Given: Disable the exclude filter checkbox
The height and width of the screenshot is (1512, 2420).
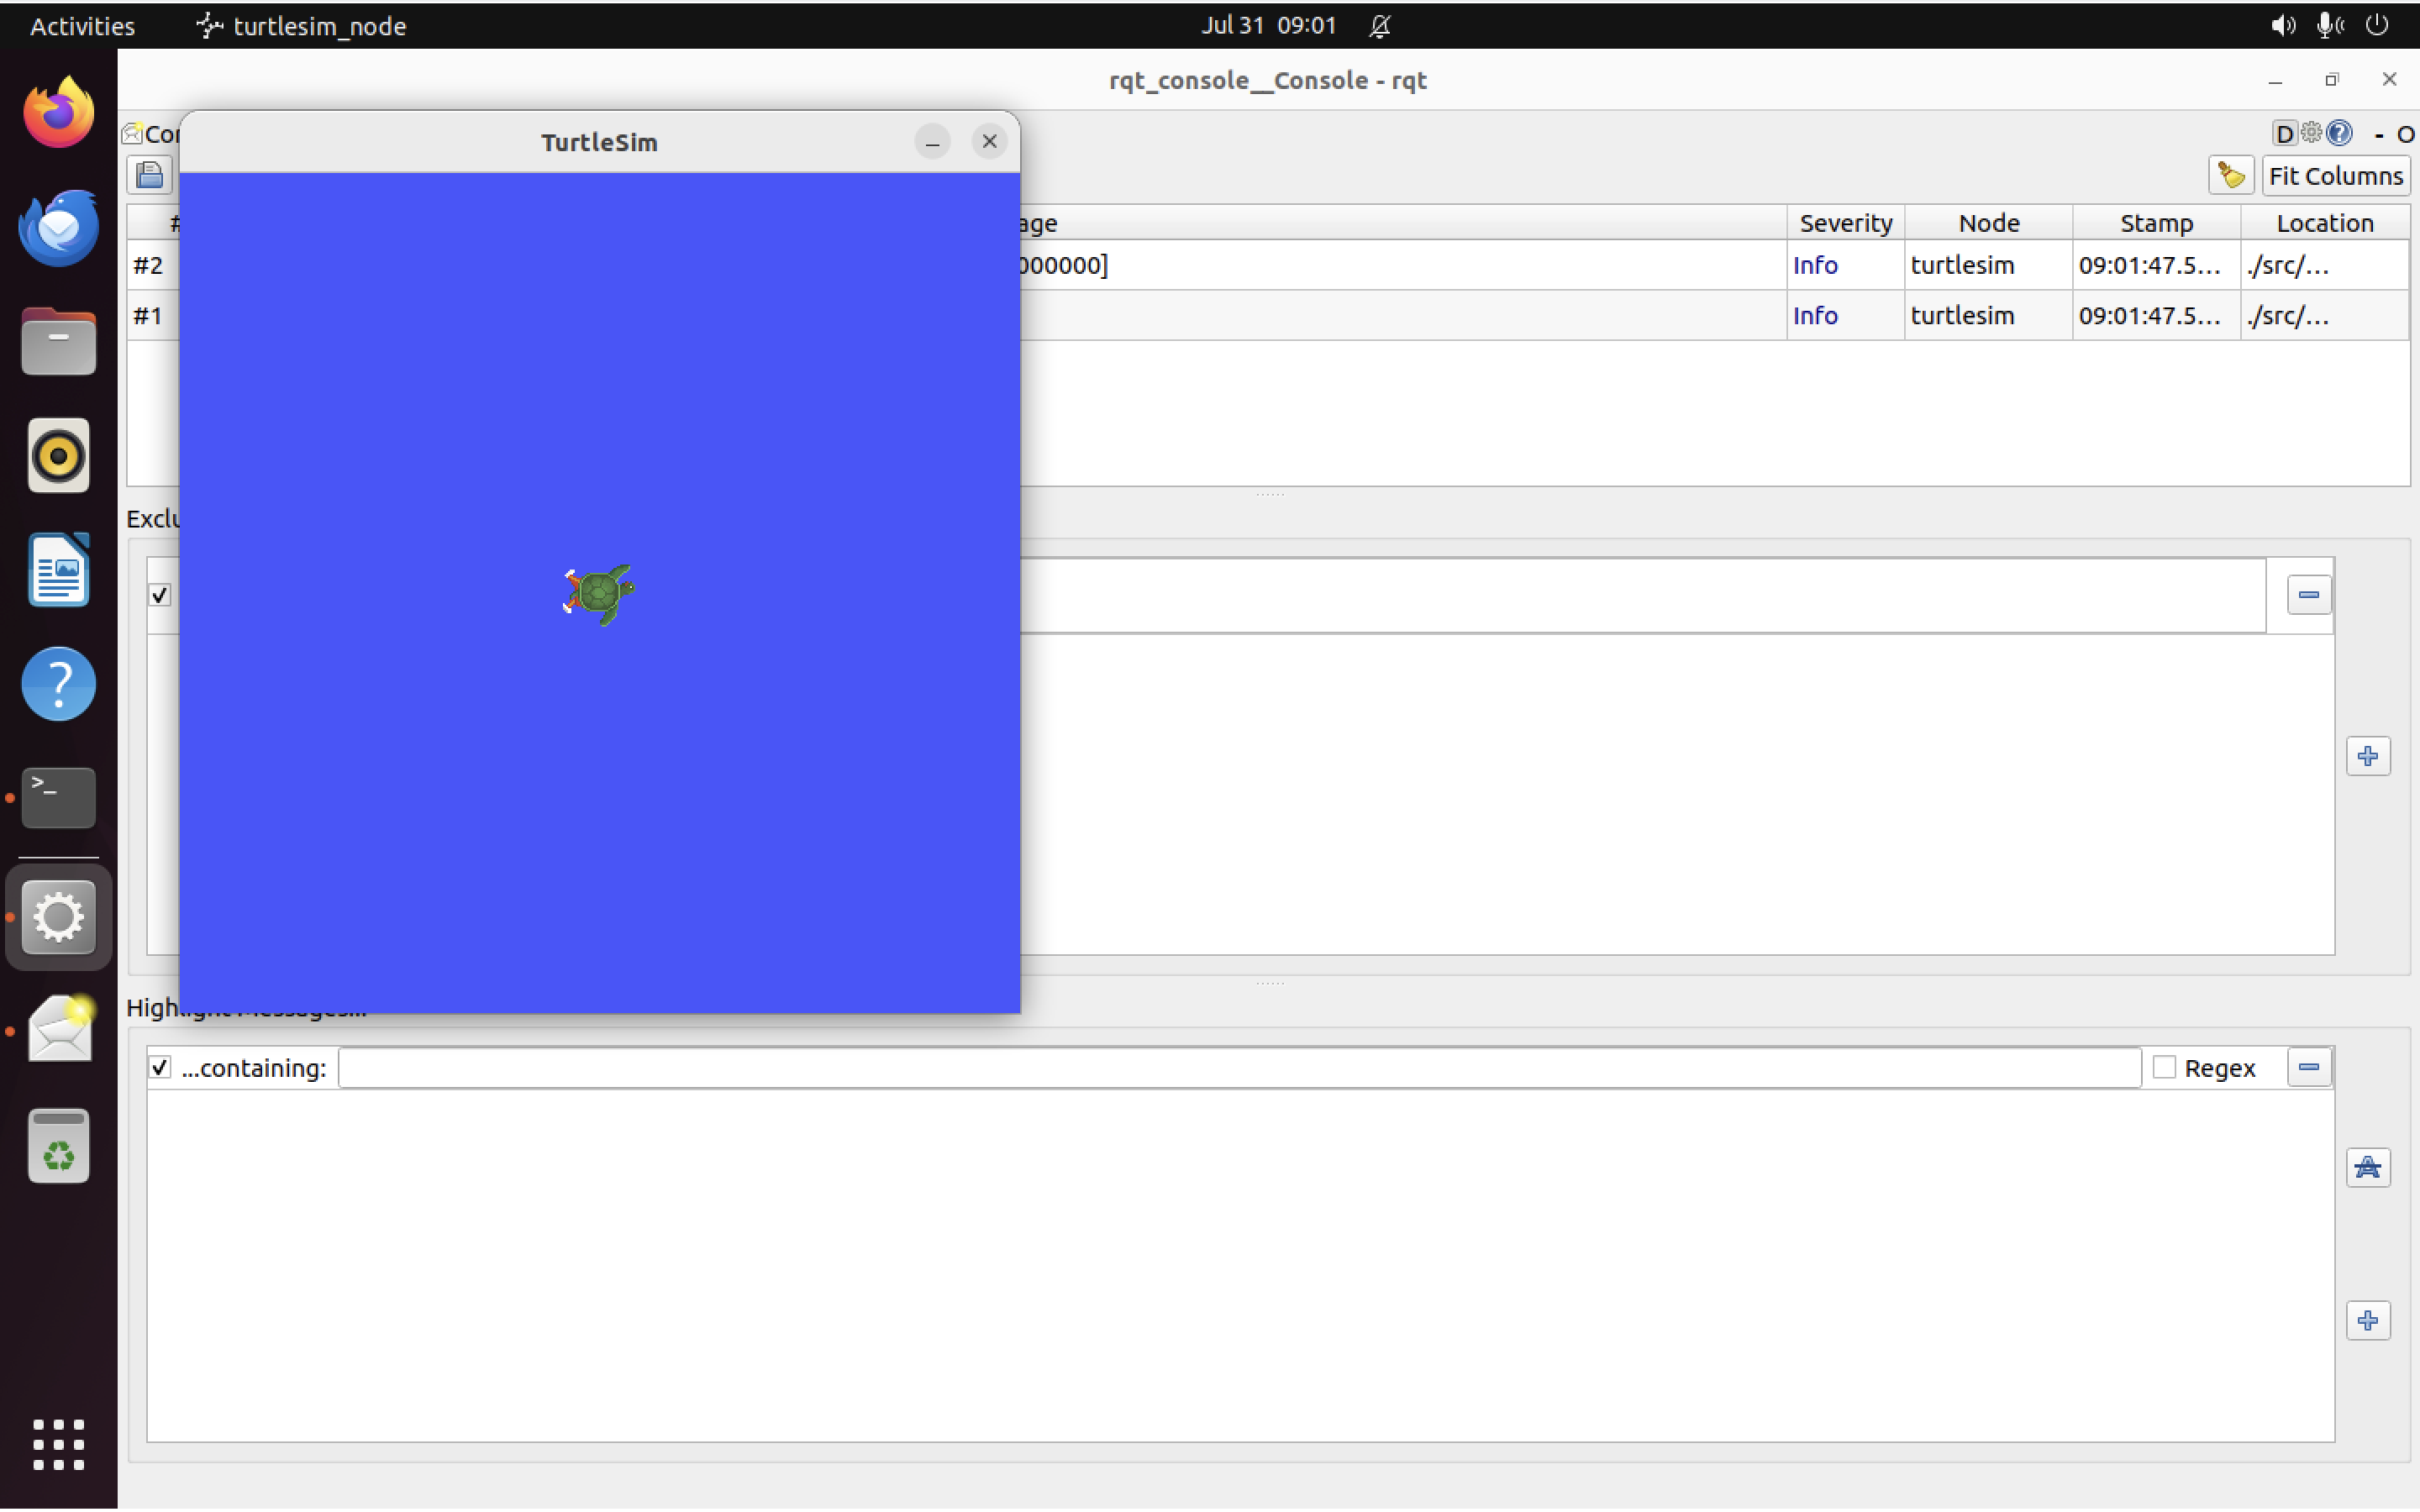Looking at the screenshot, I should (x=160, y=594).
